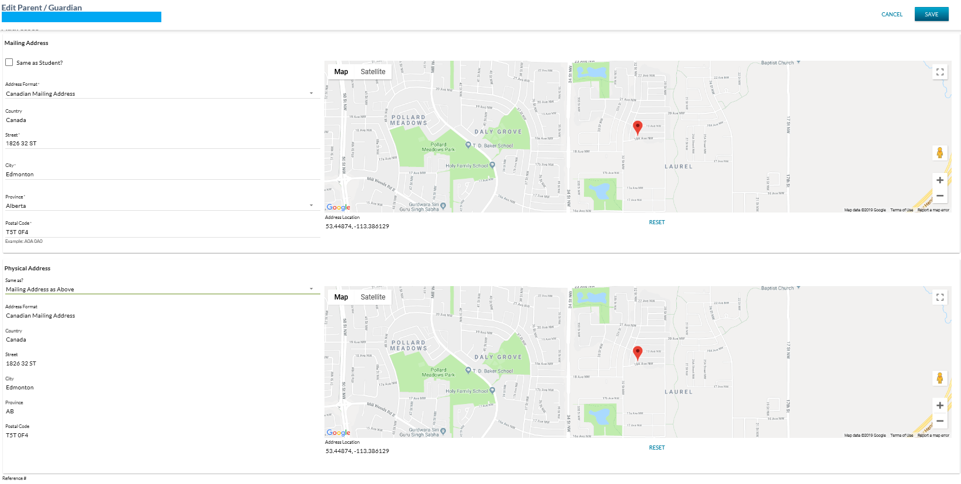The width and height of the screenshot is (961, 484).
Task: Click the Street field with 1826 32 ST
Action: pos(162,143)
